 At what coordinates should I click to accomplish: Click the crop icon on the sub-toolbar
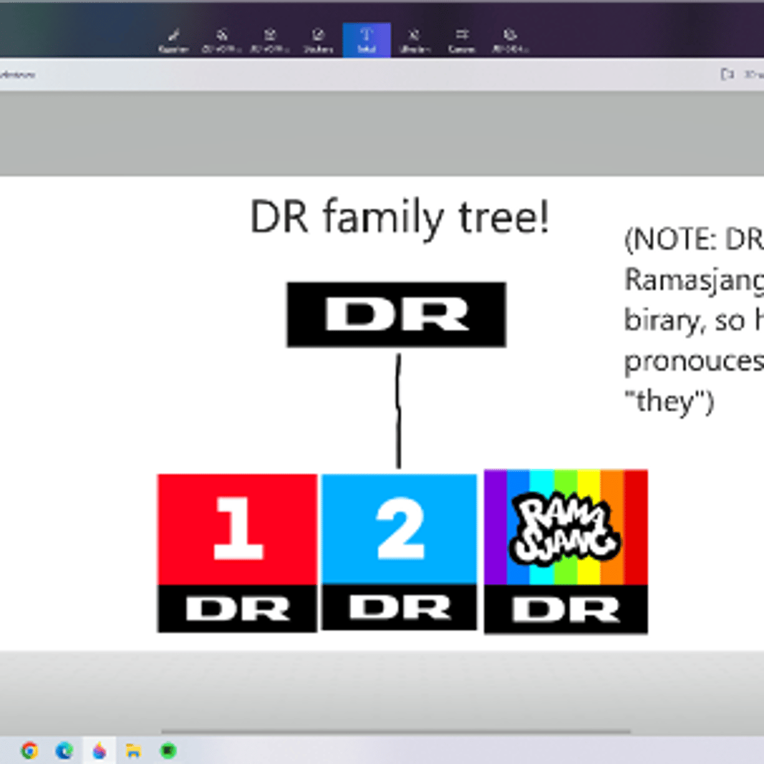pyautogui.click(x=726, y=74)
